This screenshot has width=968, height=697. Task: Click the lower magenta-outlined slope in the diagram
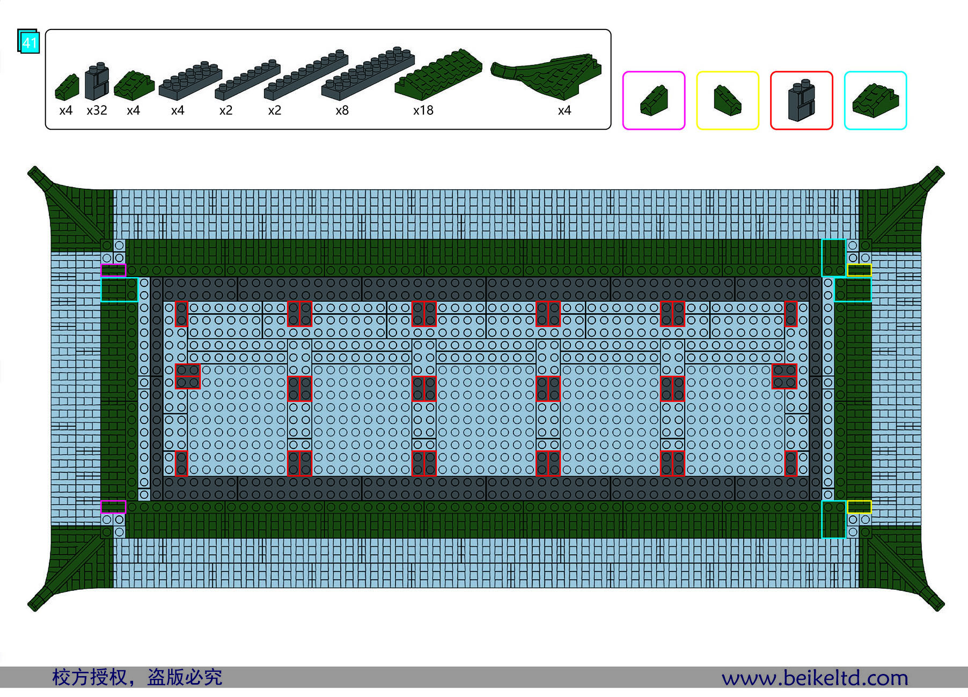tap(113, 507)
